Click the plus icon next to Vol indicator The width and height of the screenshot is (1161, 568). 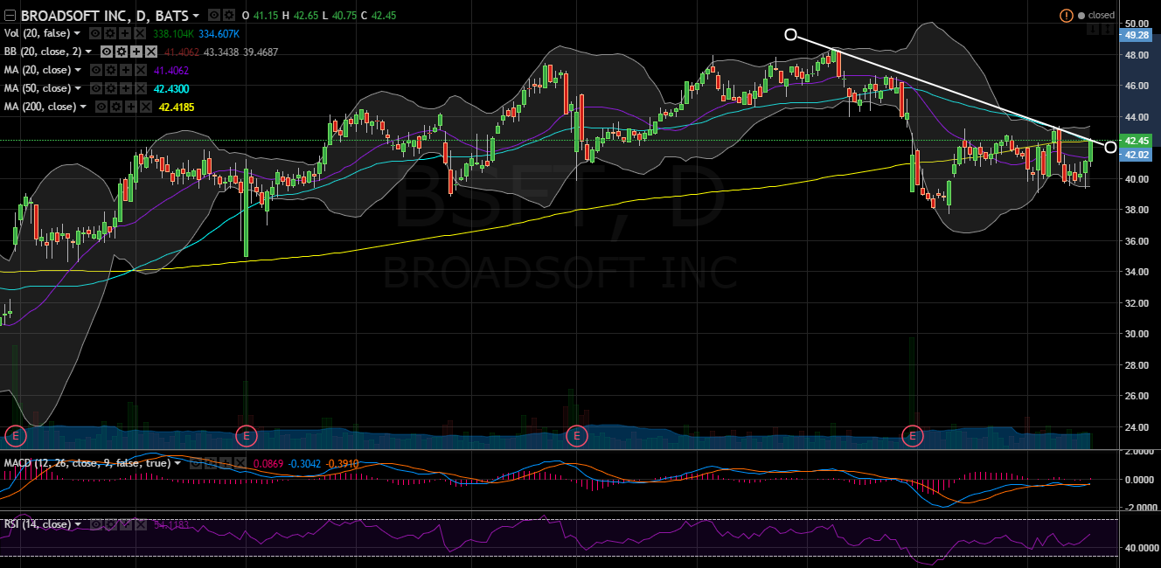click(x=123, y=33)
